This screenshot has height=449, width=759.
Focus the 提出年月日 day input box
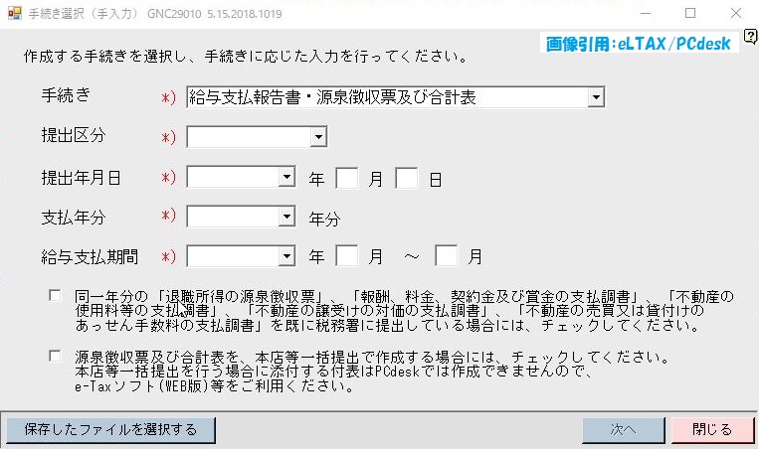tap(407, 178)
